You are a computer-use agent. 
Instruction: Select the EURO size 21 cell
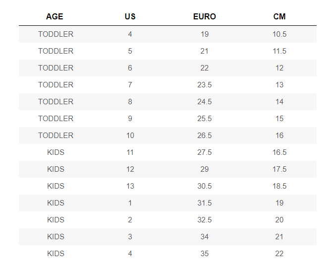[x=205, y=51]
